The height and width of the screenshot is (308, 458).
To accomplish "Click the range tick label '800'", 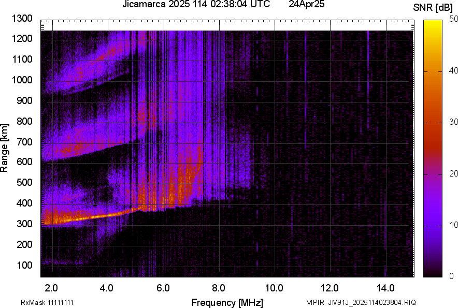I will 24,121.
